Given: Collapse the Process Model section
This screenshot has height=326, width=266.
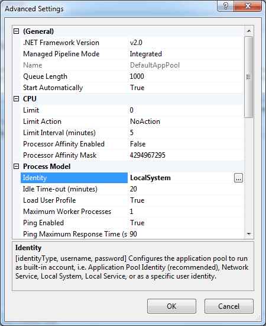Looking at the screenshot, I should (16, 167).
